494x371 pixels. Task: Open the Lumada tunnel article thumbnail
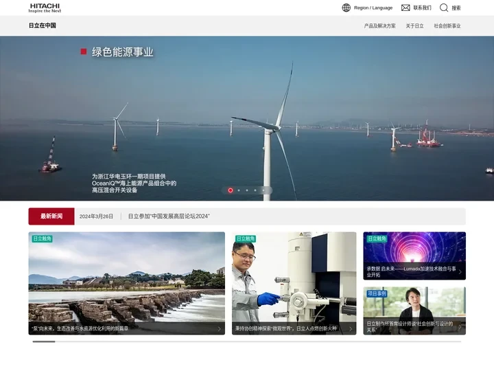[x=414, y=256]
